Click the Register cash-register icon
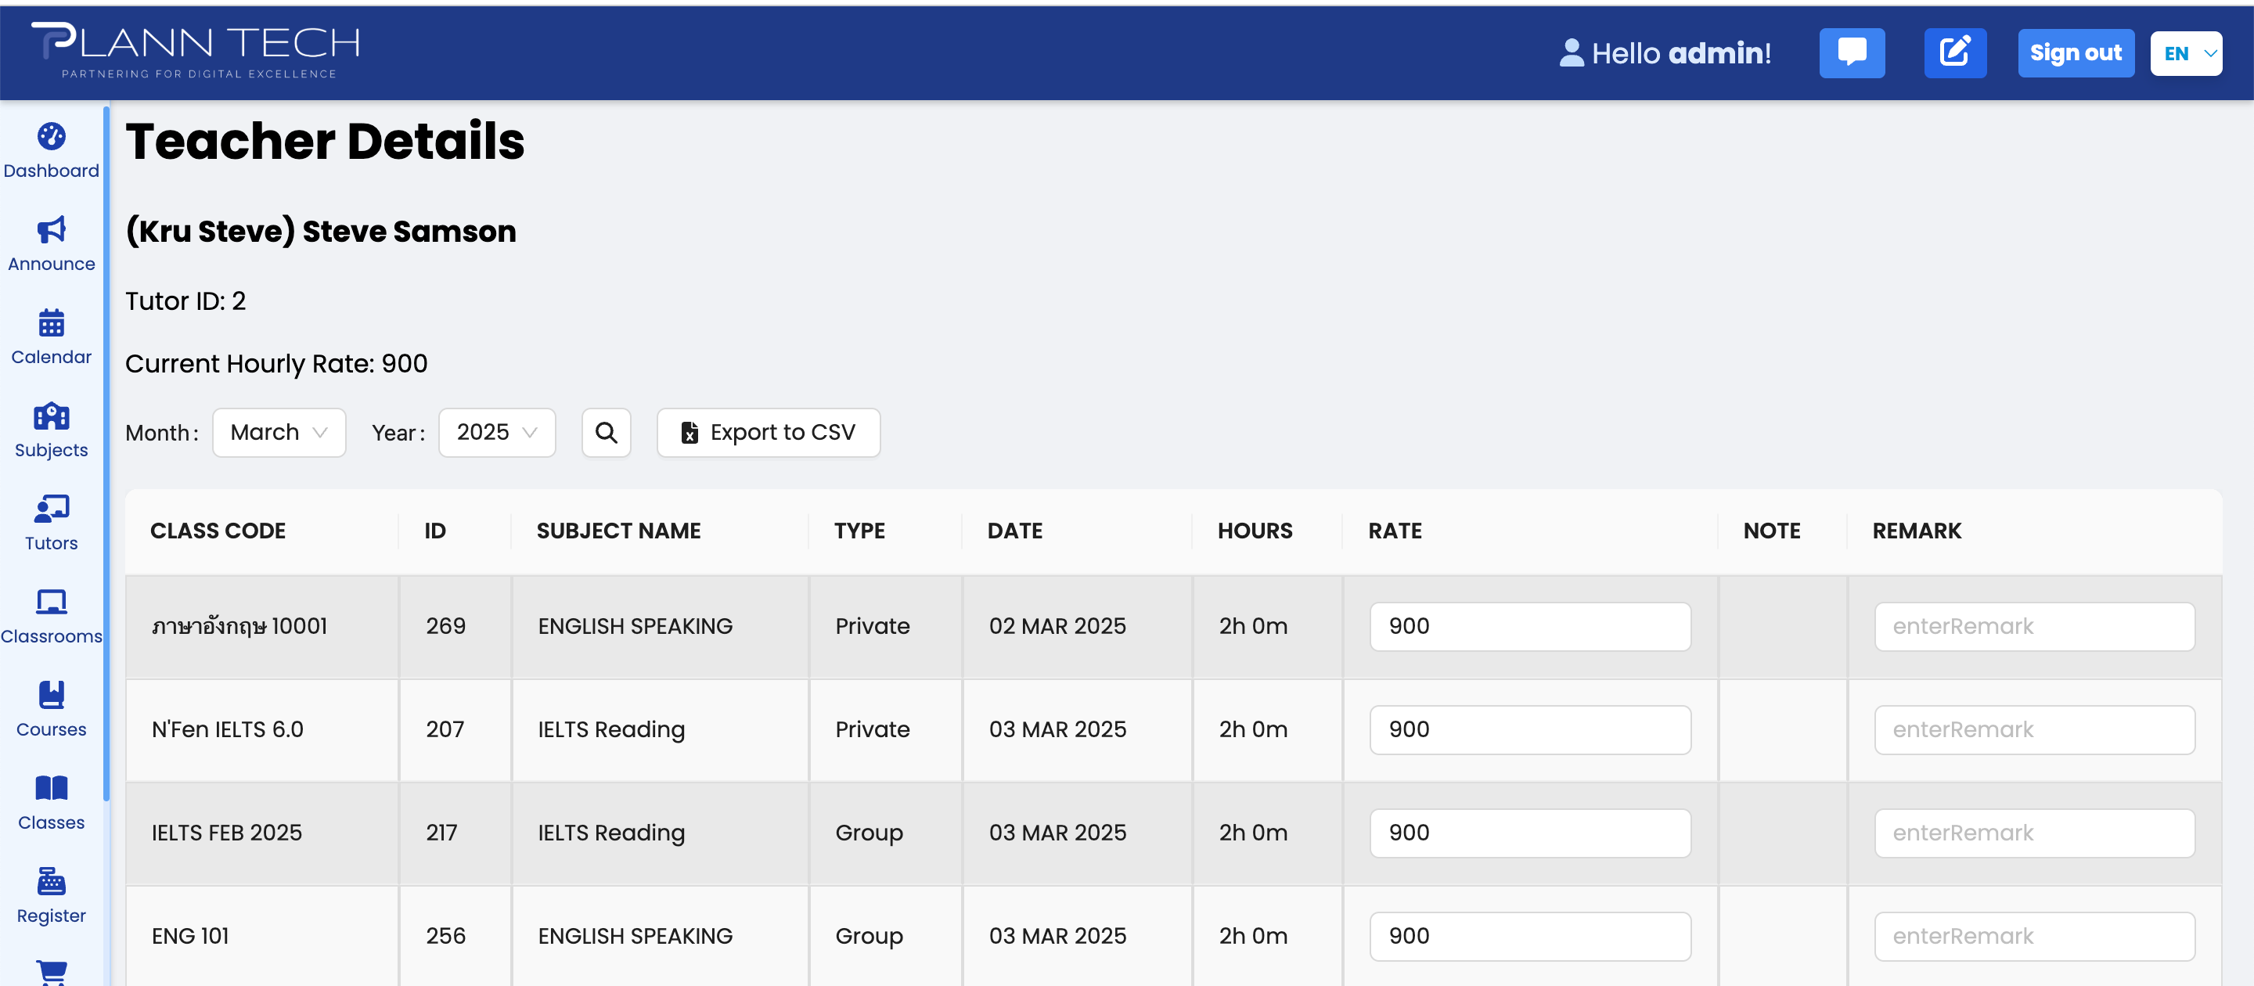The height and width of the screenshot is (986, 2254). tap(51, 881)
